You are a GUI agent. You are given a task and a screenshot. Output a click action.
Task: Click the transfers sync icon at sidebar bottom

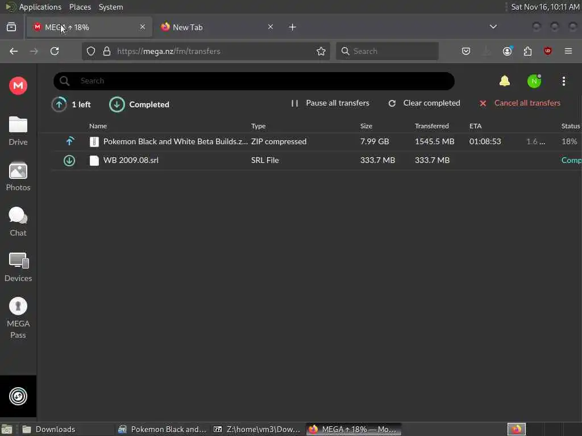coord(18,396)
